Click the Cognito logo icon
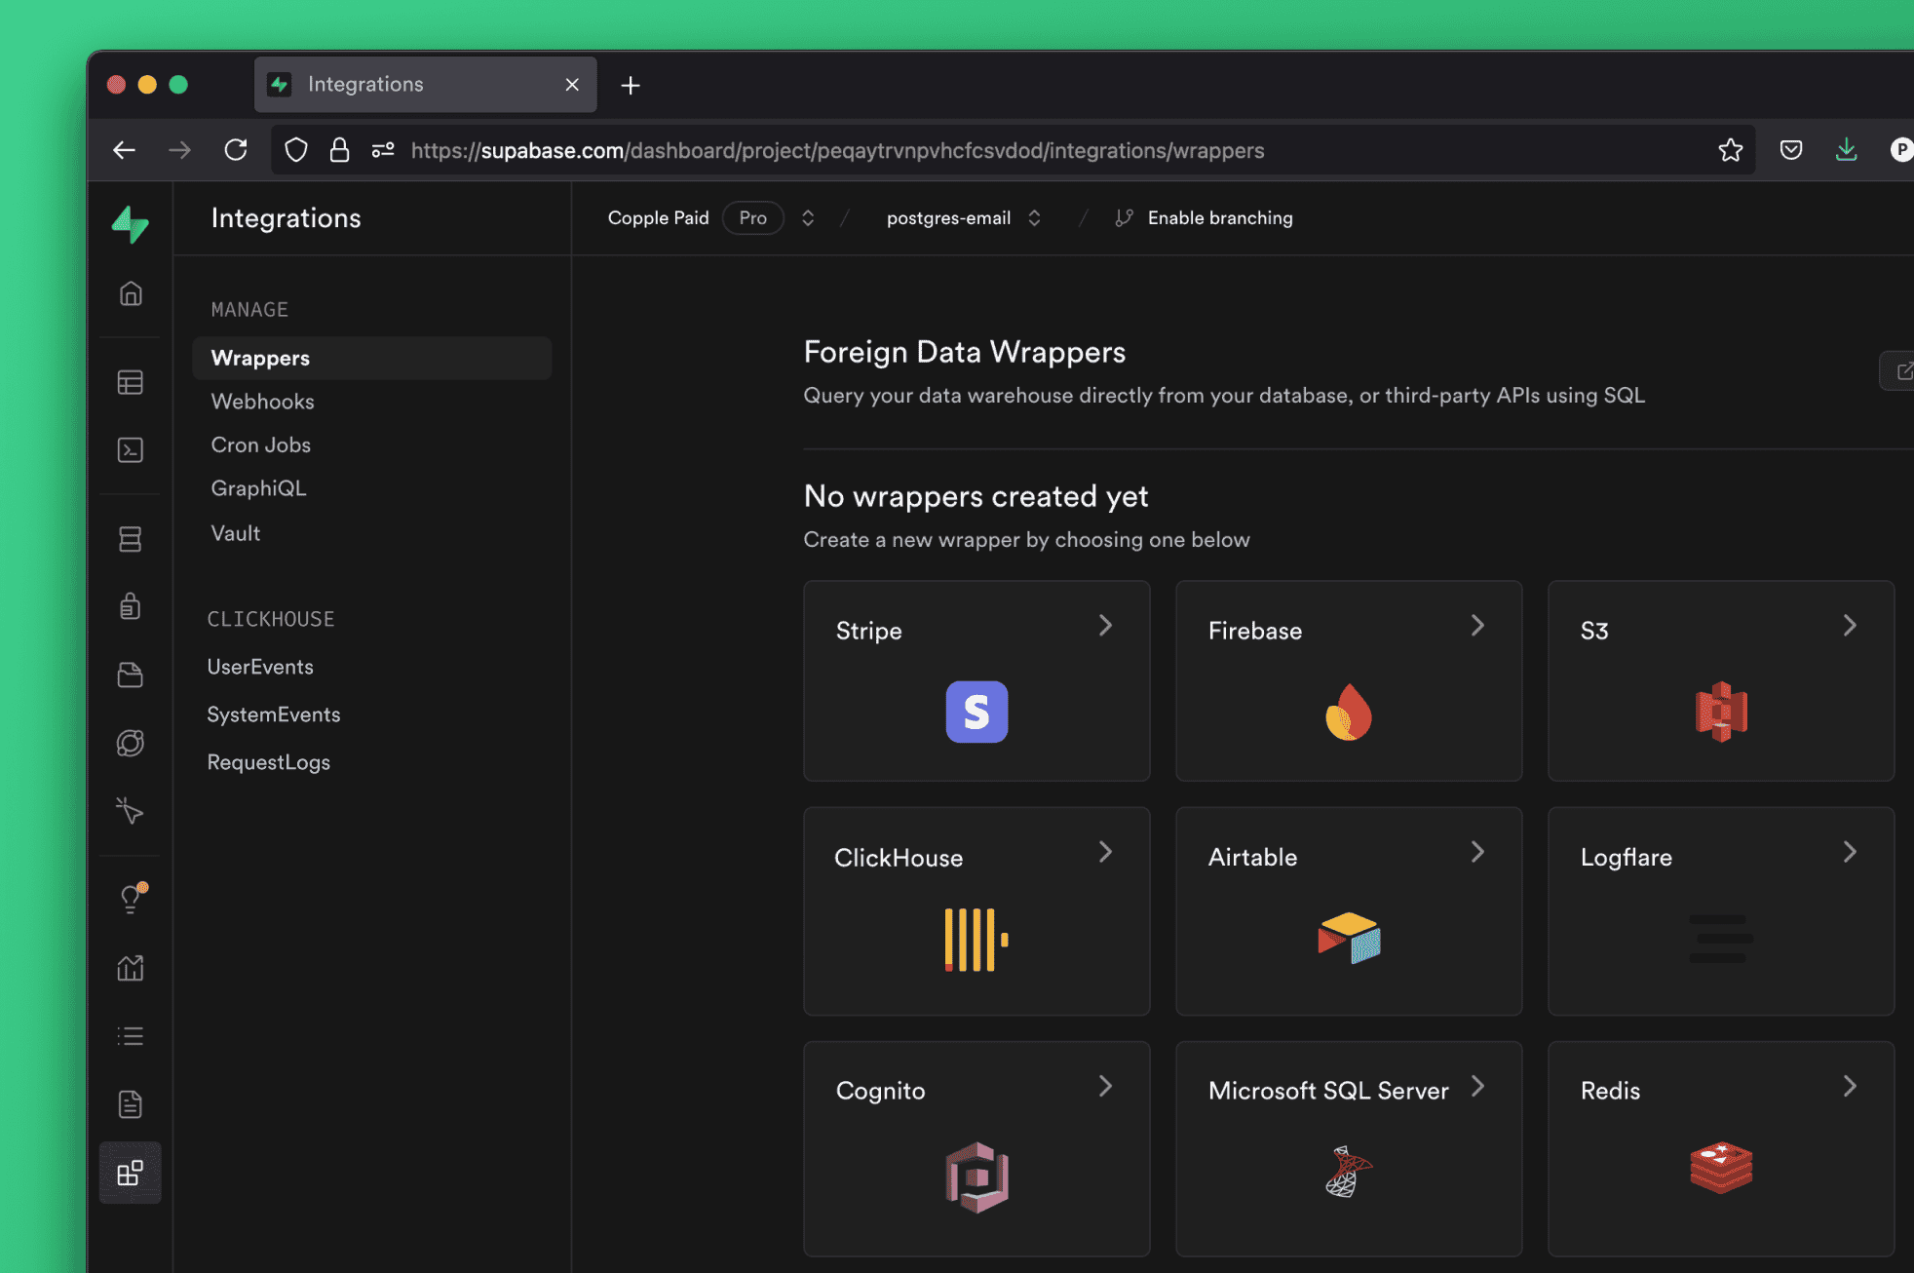The height and width of the screenshot is (1273, 1914). pos(976,1177)
